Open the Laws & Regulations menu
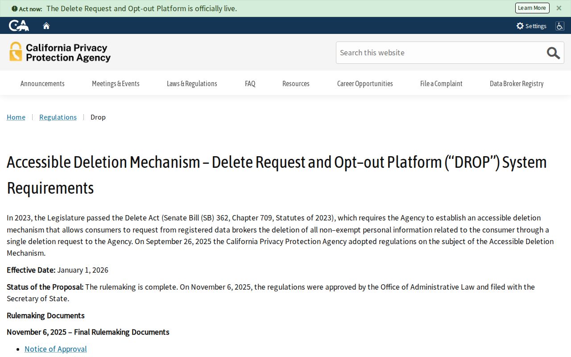571x357 pixels. (x=192, y=83)
